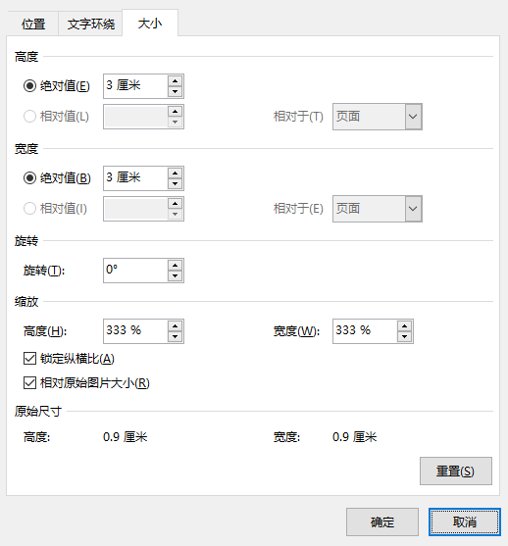Increase rotation angle with up arrow

[175, 266]
